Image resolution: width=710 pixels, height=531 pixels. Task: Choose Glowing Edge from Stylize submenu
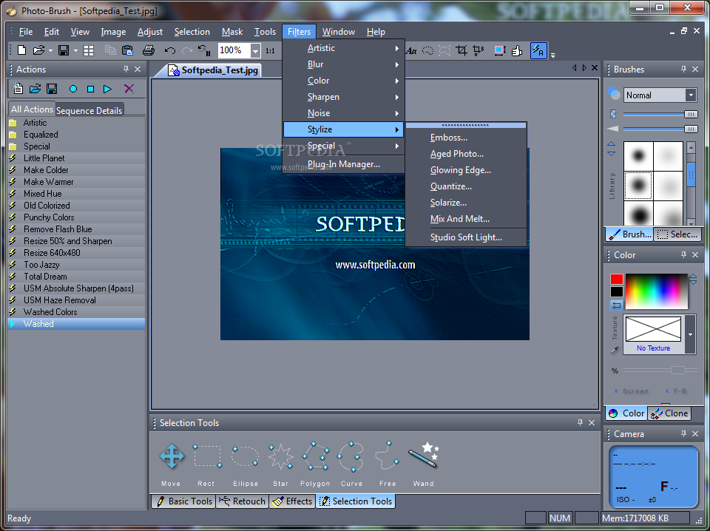click(x=466, y=170)
